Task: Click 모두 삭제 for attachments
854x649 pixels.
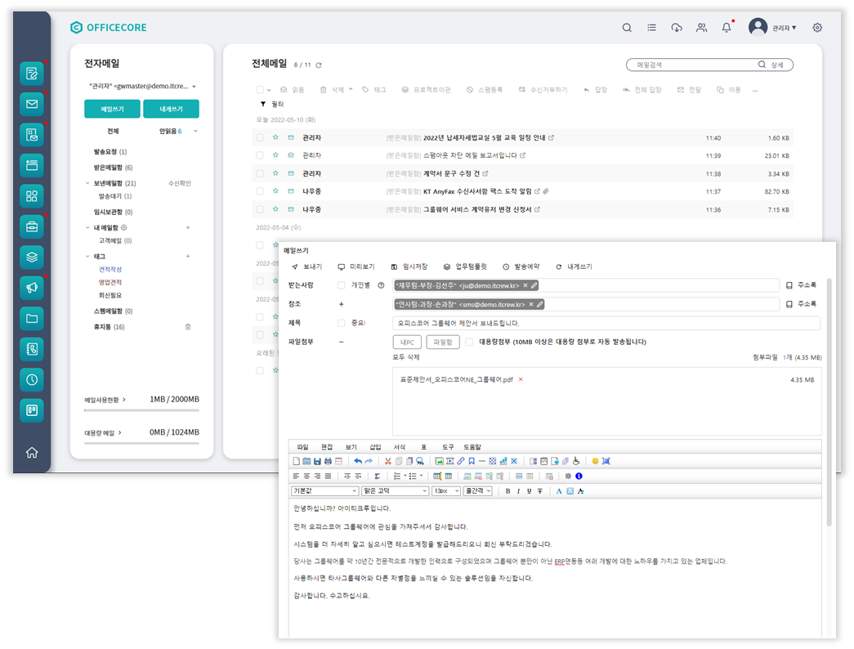Action: pyautogui.click(x=406, y=357)
